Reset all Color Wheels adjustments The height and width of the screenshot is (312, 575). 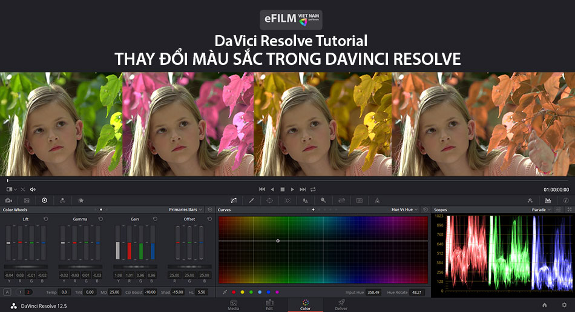(x=210, y=210)
